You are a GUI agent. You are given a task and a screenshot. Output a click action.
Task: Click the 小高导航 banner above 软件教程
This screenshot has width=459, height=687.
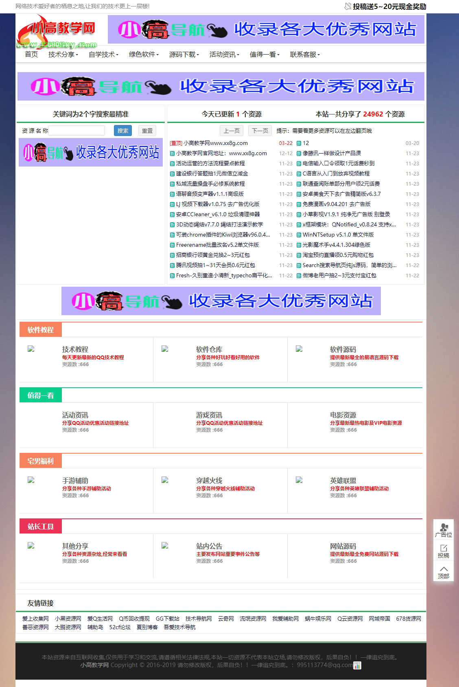click(x=221, y=301)
